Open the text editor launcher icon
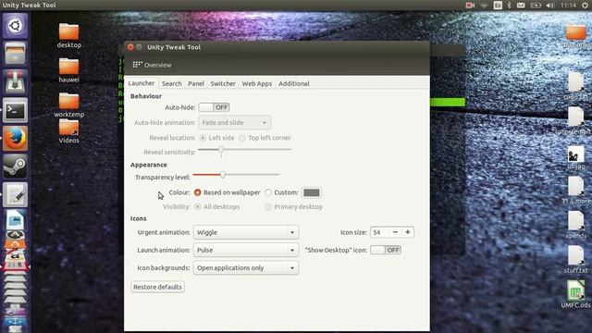Screen dimensions: 592x333 coord(15,195)
